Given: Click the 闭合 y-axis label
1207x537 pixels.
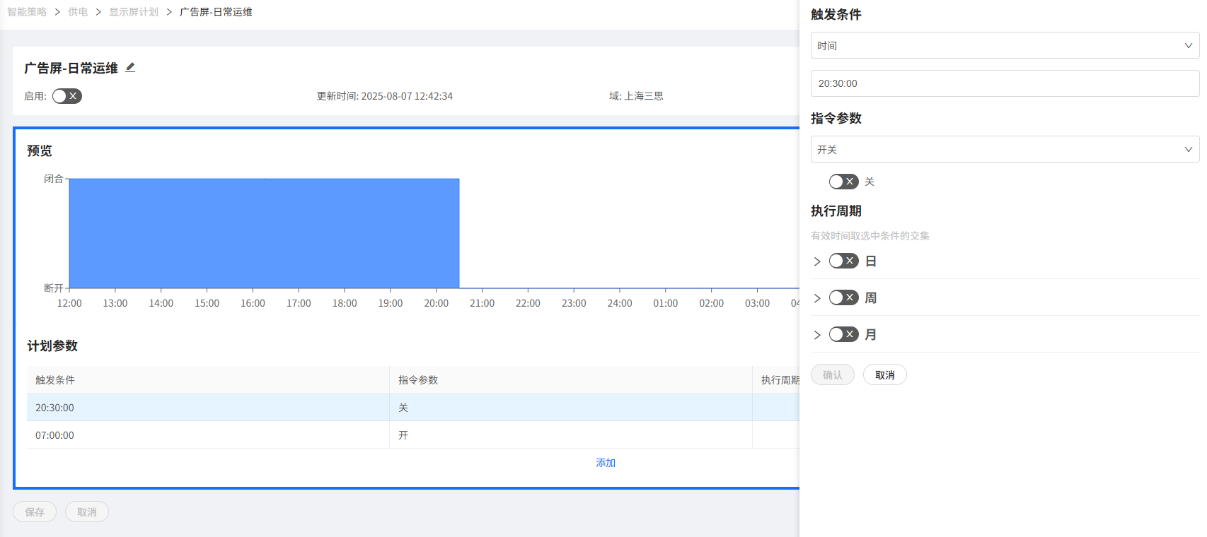Looking at the screenshot, I should pyautogui.click(x=54, y=179).
